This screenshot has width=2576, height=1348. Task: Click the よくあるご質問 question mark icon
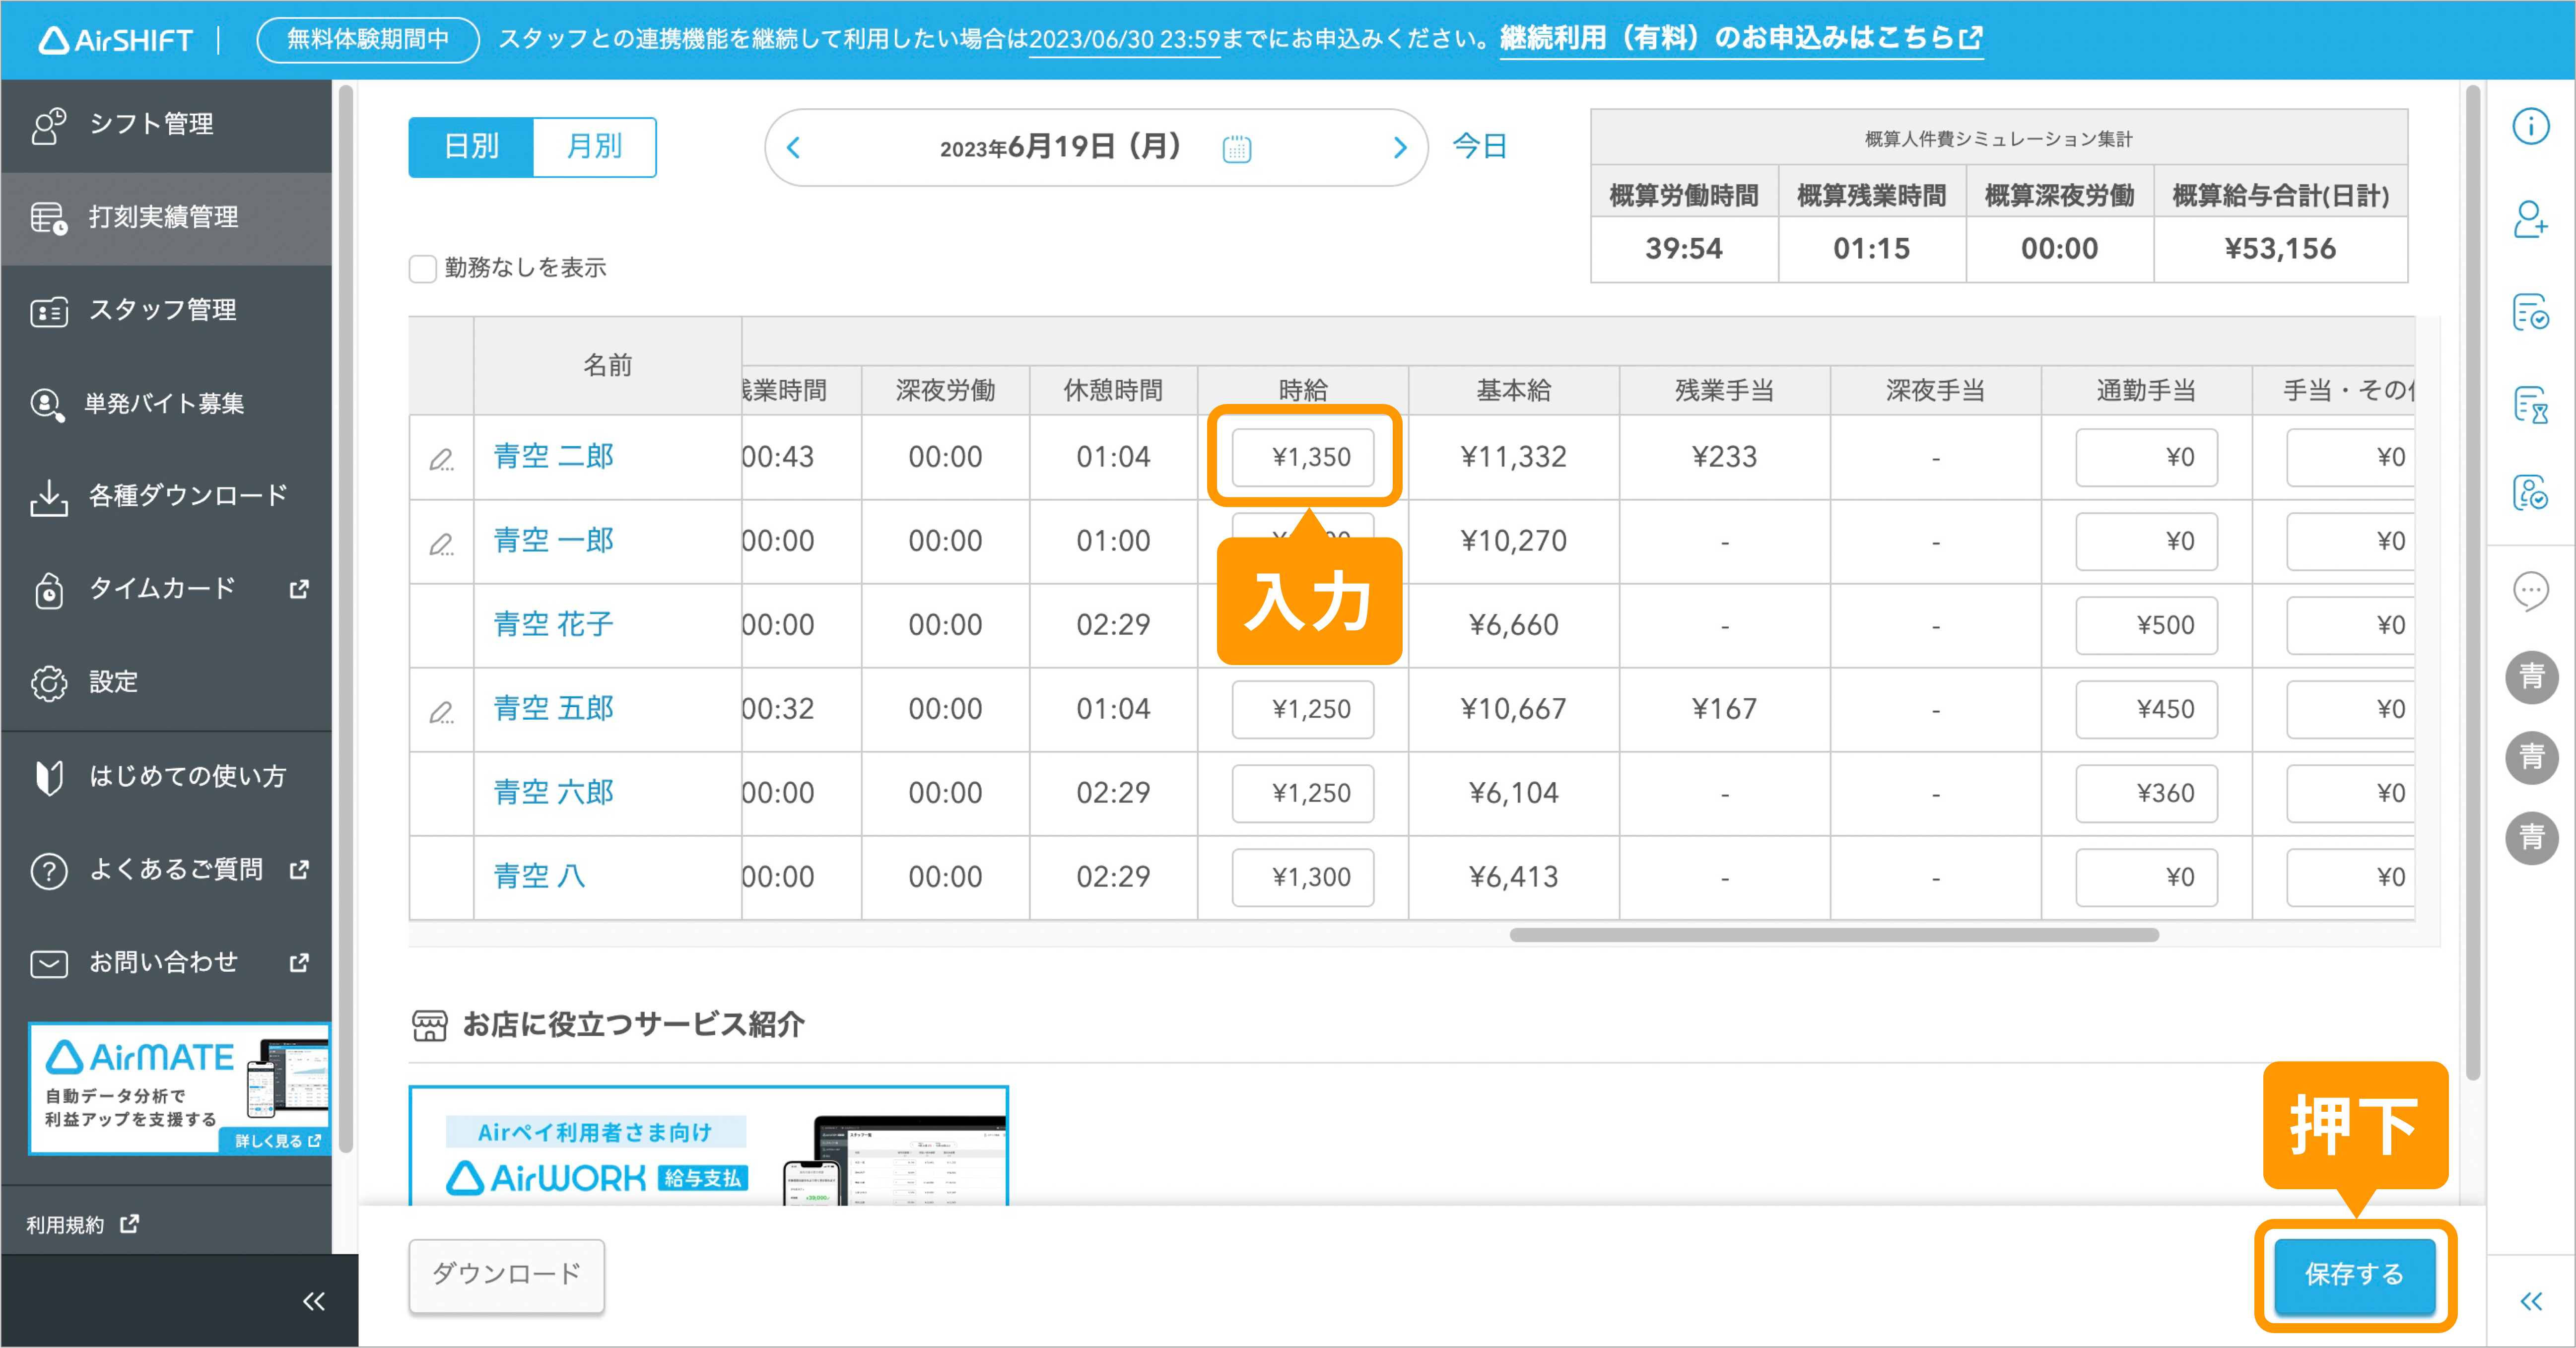click(48, 870)
